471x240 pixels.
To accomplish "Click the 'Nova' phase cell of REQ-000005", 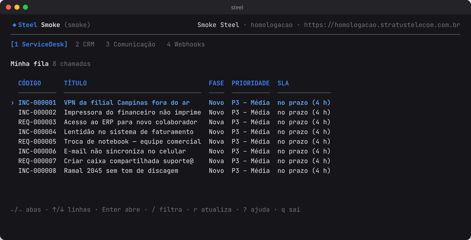I will click(x=216, y=141).
